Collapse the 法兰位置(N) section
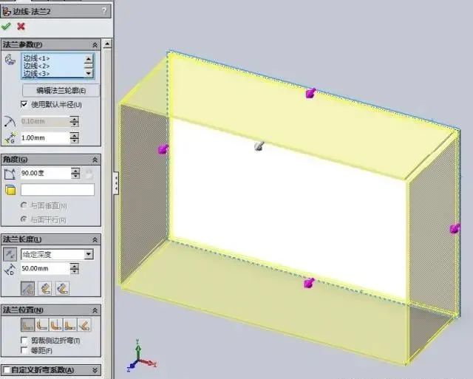 [x=95, y=310]
